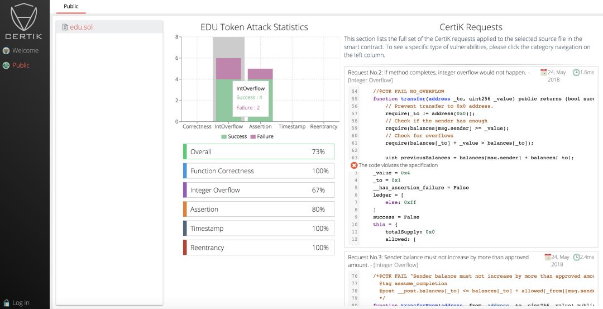603x309 pixels.
Task: Select the Overall 73% category
Action: click(x=259, y=151)
